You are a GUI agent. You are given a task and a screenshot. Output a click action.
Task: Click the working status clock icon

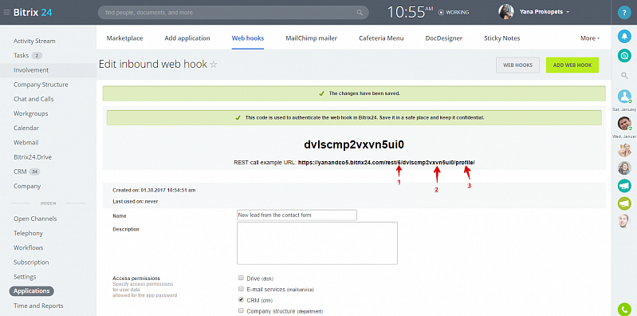pos(441,13)
